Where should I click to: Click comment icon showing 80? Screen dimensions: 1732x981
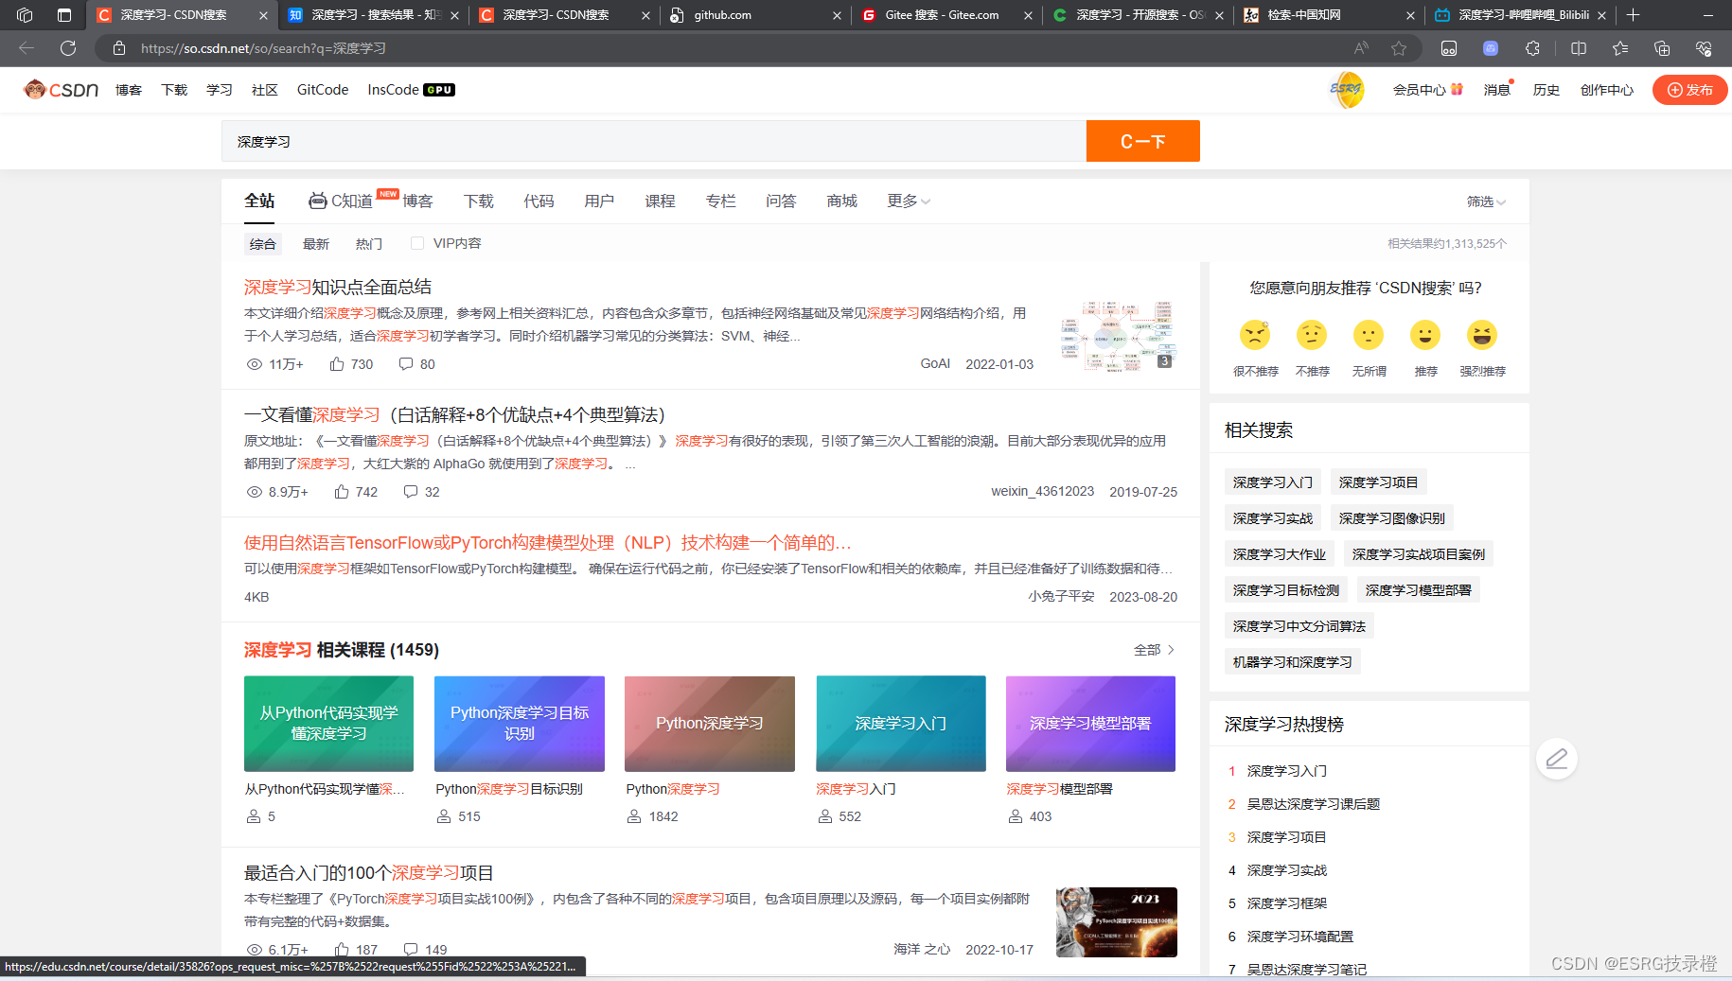(x=406, y=364)
